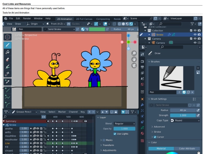Click the blue Z axis gizmo handle
The image size is (205, 154).
click(x=129, y=35)
